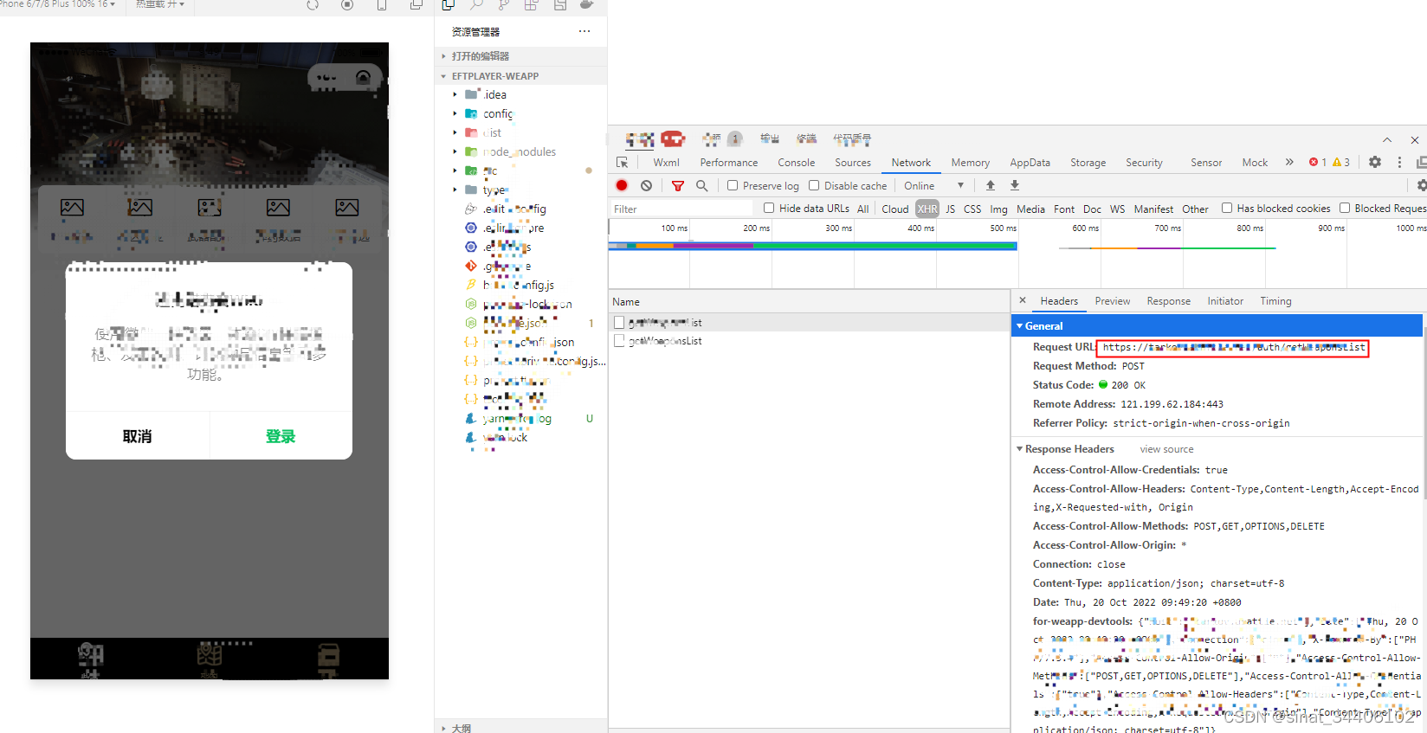Screen dimensions: 1427x733
Task: Click the Request URL value
Action: pyautogui.click(x=1233, y=347)
